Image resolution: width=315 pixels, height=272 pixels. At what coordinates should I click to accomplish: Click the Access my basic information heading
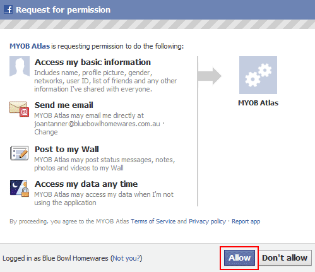[93, 62]
